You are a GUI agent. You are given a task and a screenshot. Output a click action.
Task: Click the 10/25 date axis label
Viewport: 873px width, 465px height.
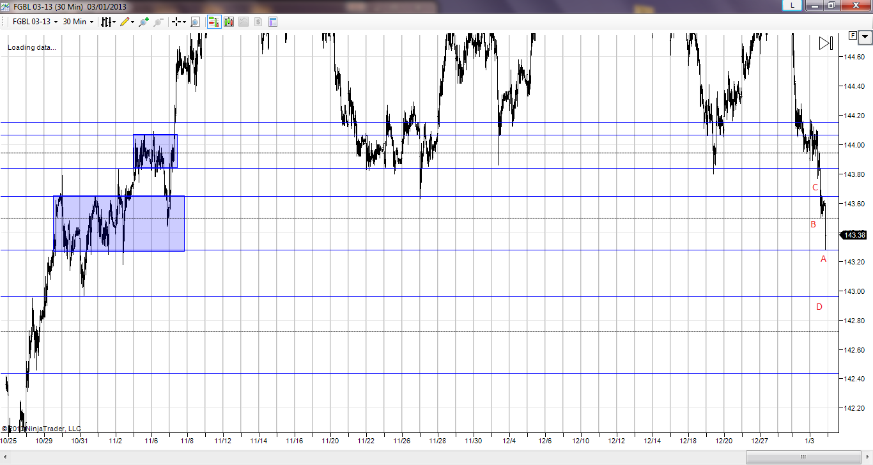pos(8,441)
